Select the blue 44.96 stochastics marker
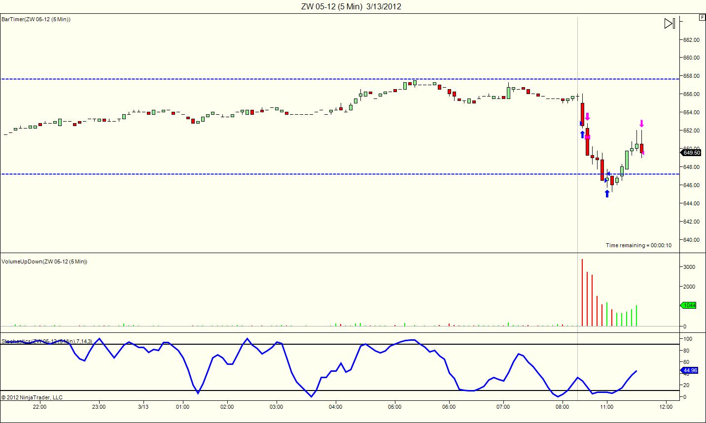The height and width of the screenshot is (423, 706). coord(690,370)
